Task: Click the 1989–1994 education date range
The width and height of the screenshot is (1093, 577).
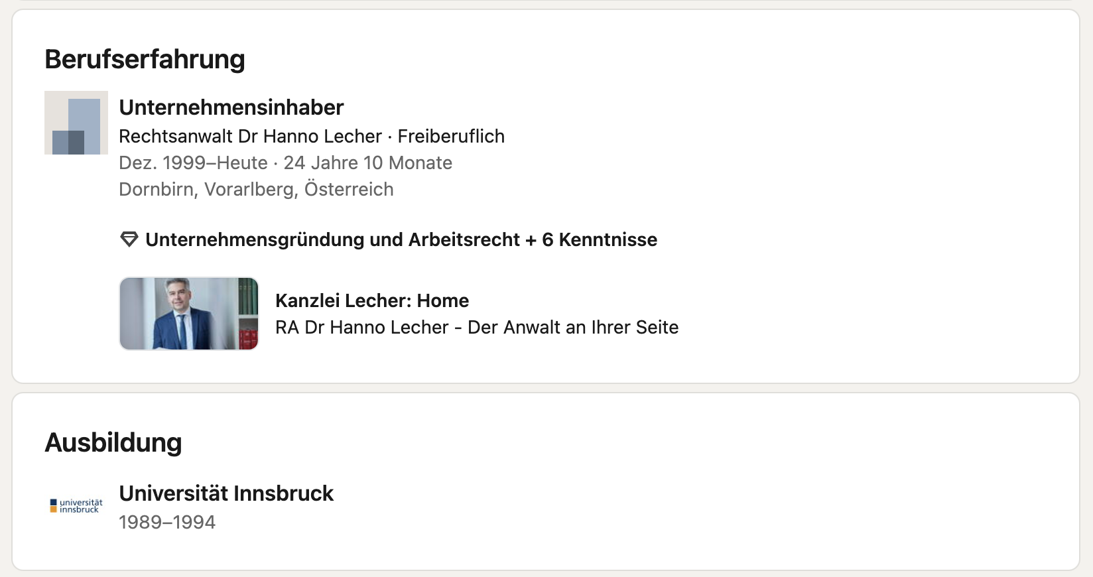Action: [x=167, y=523]
